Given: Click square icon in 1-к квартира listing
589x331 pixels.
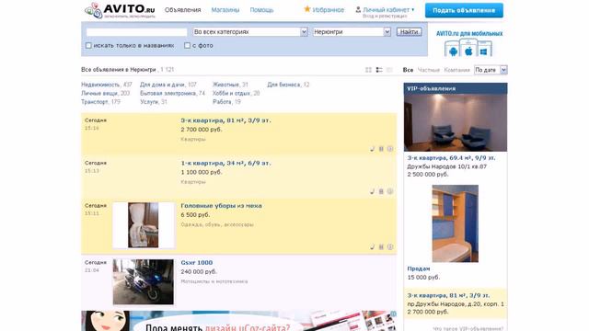Looking at the screenshot, I should pyautogui.click(x=381, y=191).
